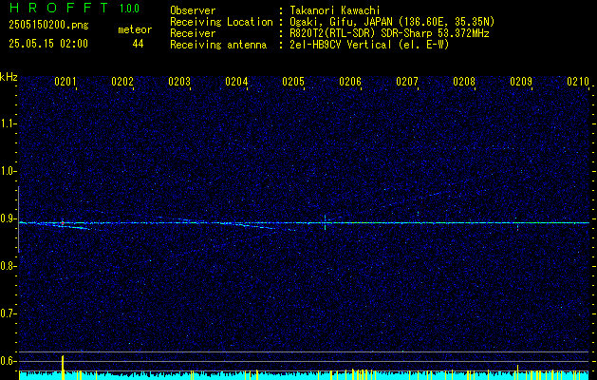Click the 0207 time marker
The height and width of the screenshot is (380, 597).
coord(407,82)
